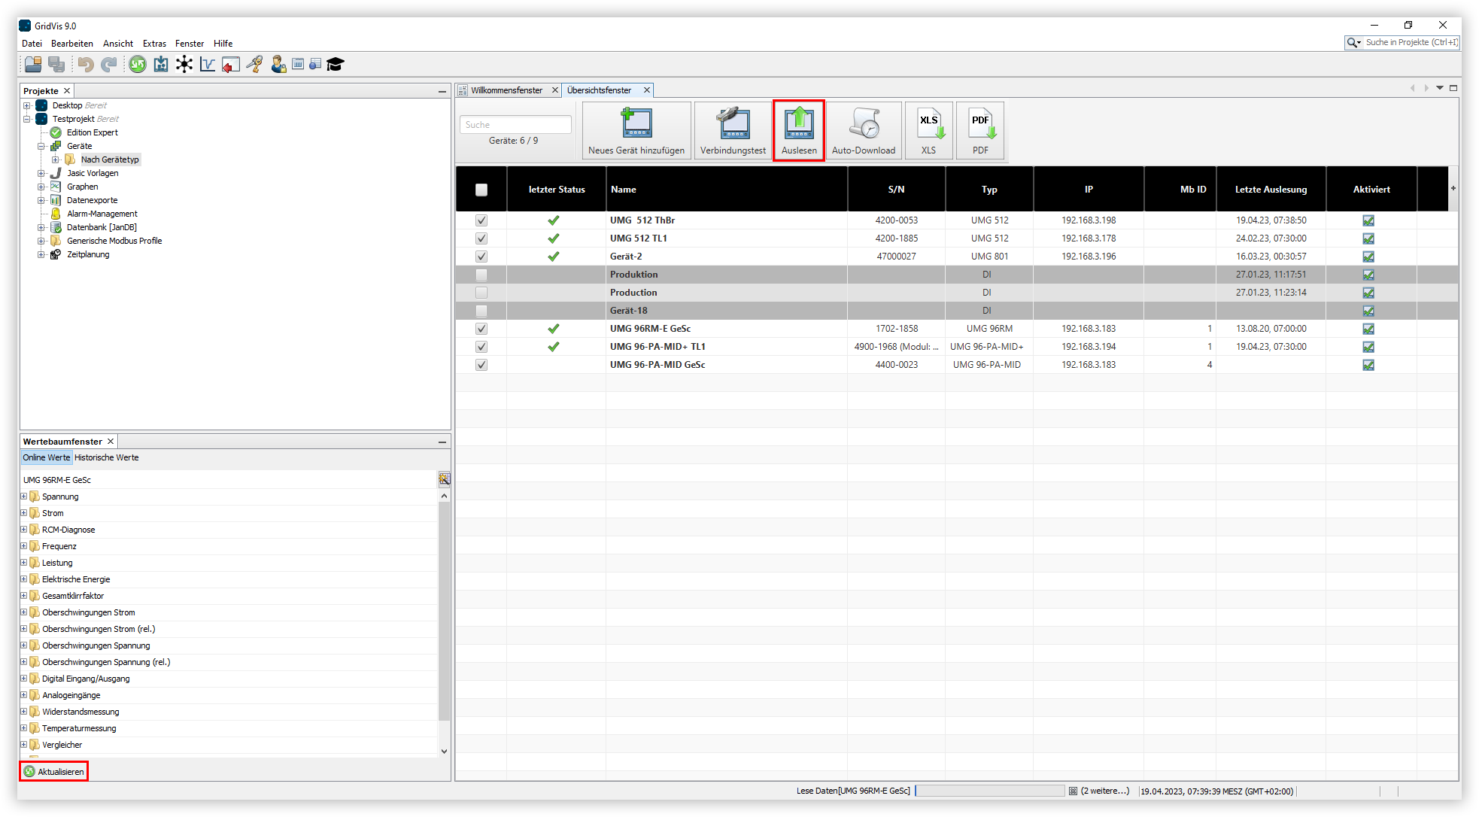The height and width of the screenshot is (817, 1479).
Task: Uncheck the UMG 512 TL1 row checkbox
Action: point(481,238)
